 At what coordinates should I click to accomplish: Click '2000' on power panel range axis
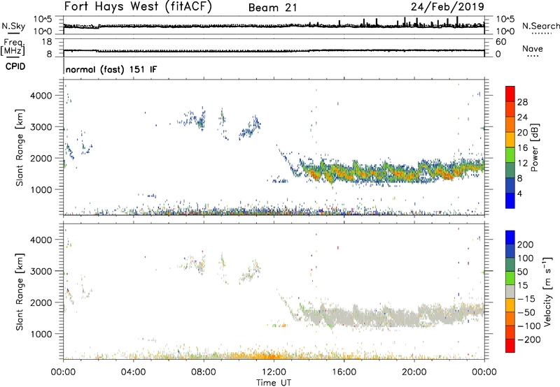41,158
